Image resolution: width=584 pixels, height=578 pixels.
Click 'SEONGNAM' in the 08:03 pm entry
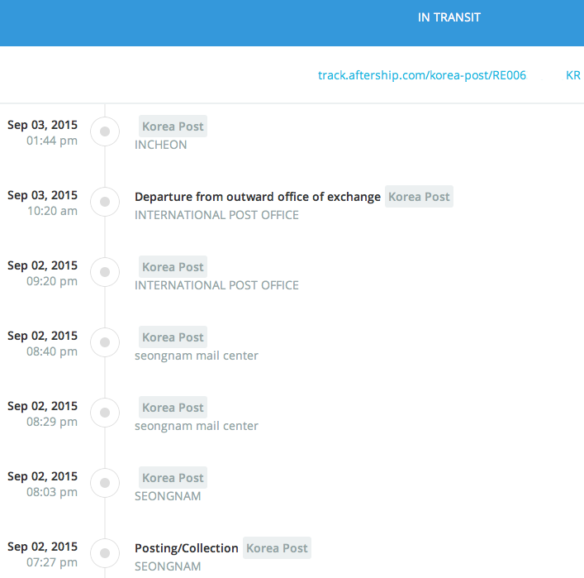168,496
